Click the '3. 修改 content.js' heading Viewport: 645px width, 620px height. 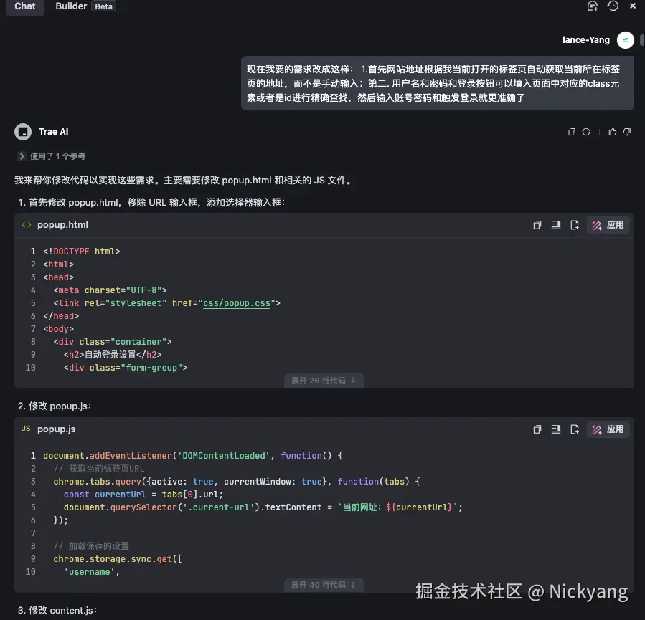(57, 610)
